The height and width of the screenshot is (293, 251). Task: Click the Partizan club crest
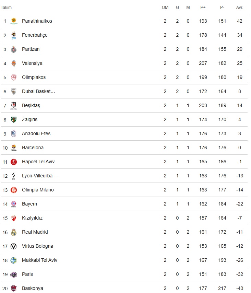[x=14, y=49]
